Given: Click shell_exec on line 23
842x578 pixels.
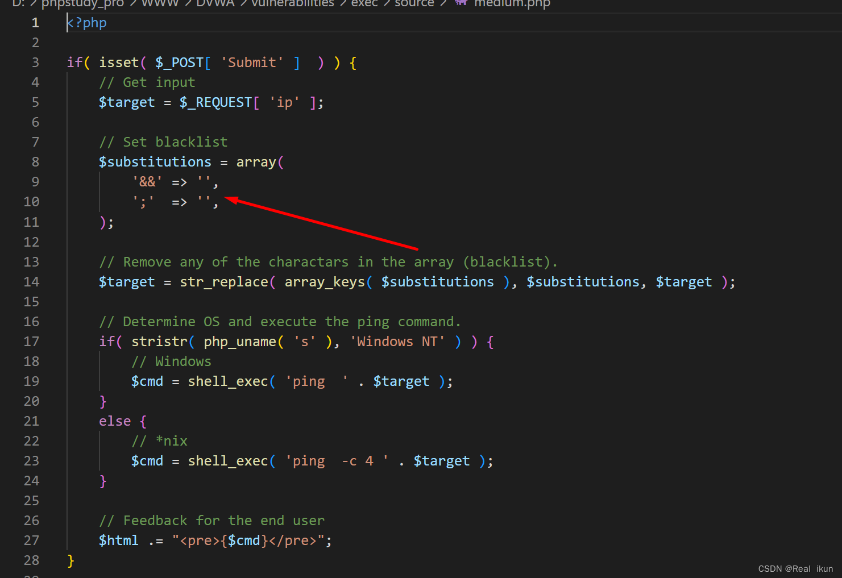Looking at the screenshot, I should 228,461.
